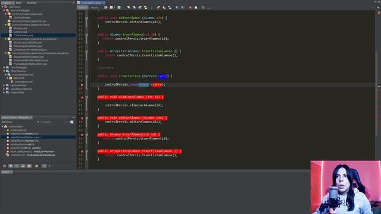Collapse the jpaPrueba project node
This screenshot has width=381, height=214.
coord(2,7)
